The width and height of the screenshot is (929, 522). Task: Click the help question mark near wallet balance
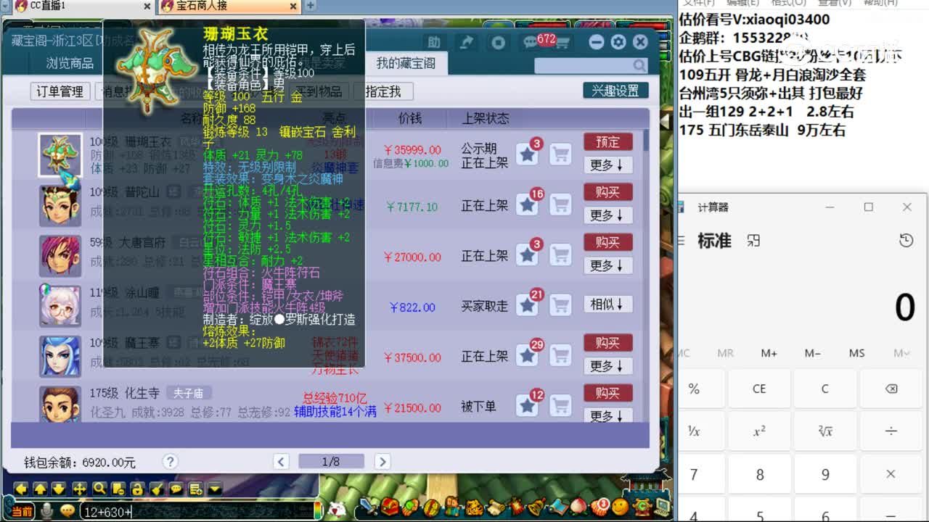170,462
